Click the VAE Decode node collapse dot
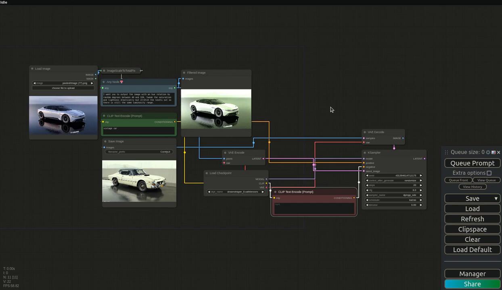 (x=365, y=132)
